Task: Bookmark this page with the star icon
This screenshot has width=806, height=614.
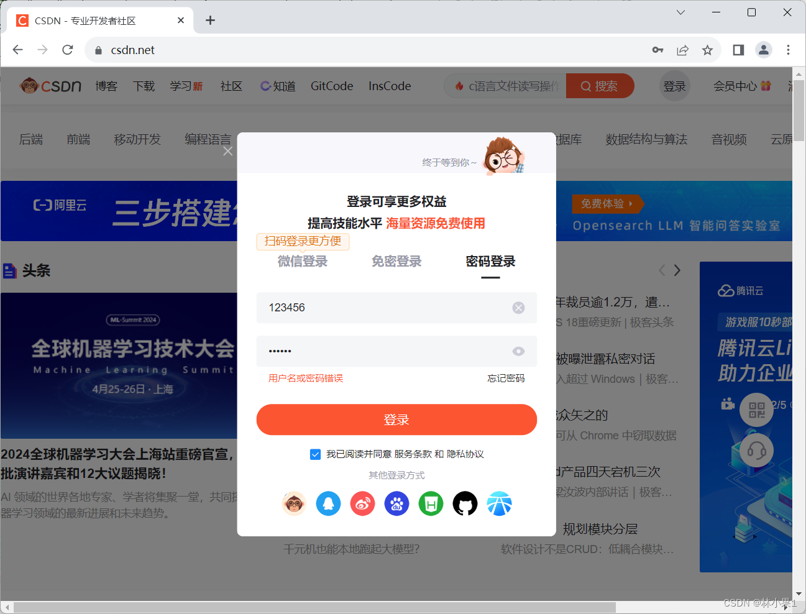Action: coord(707,50)
